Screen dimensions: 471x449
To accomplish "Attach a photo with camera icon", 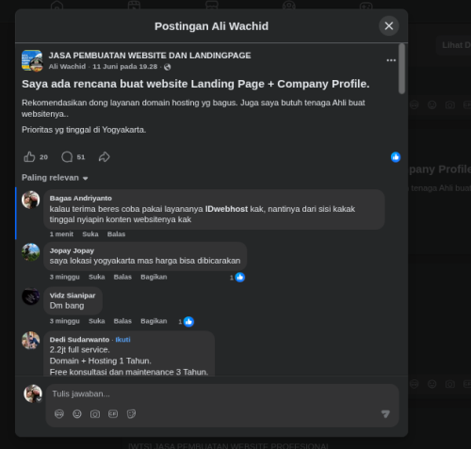I will pos(95,414).
